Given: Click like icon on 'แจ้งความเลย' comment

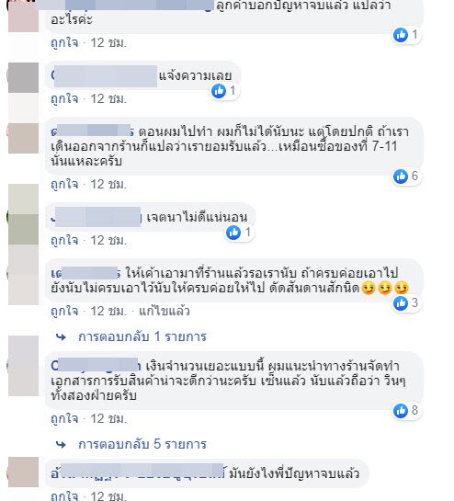Looking at the screenshot, I should tap(219, 91).
